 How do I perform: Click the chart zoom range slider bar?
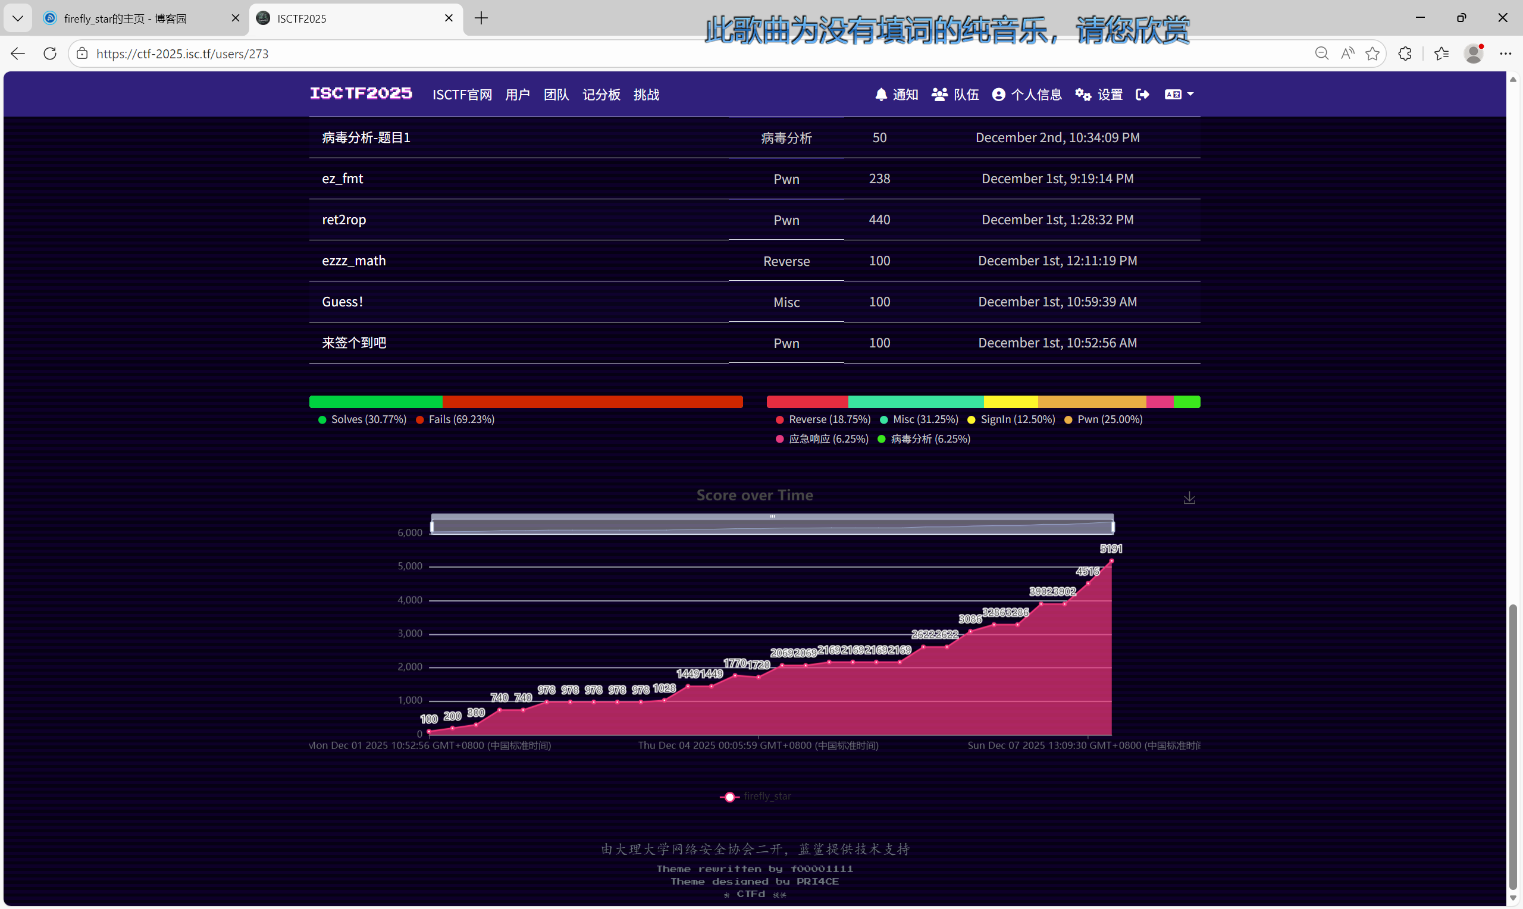click(772, 525)
